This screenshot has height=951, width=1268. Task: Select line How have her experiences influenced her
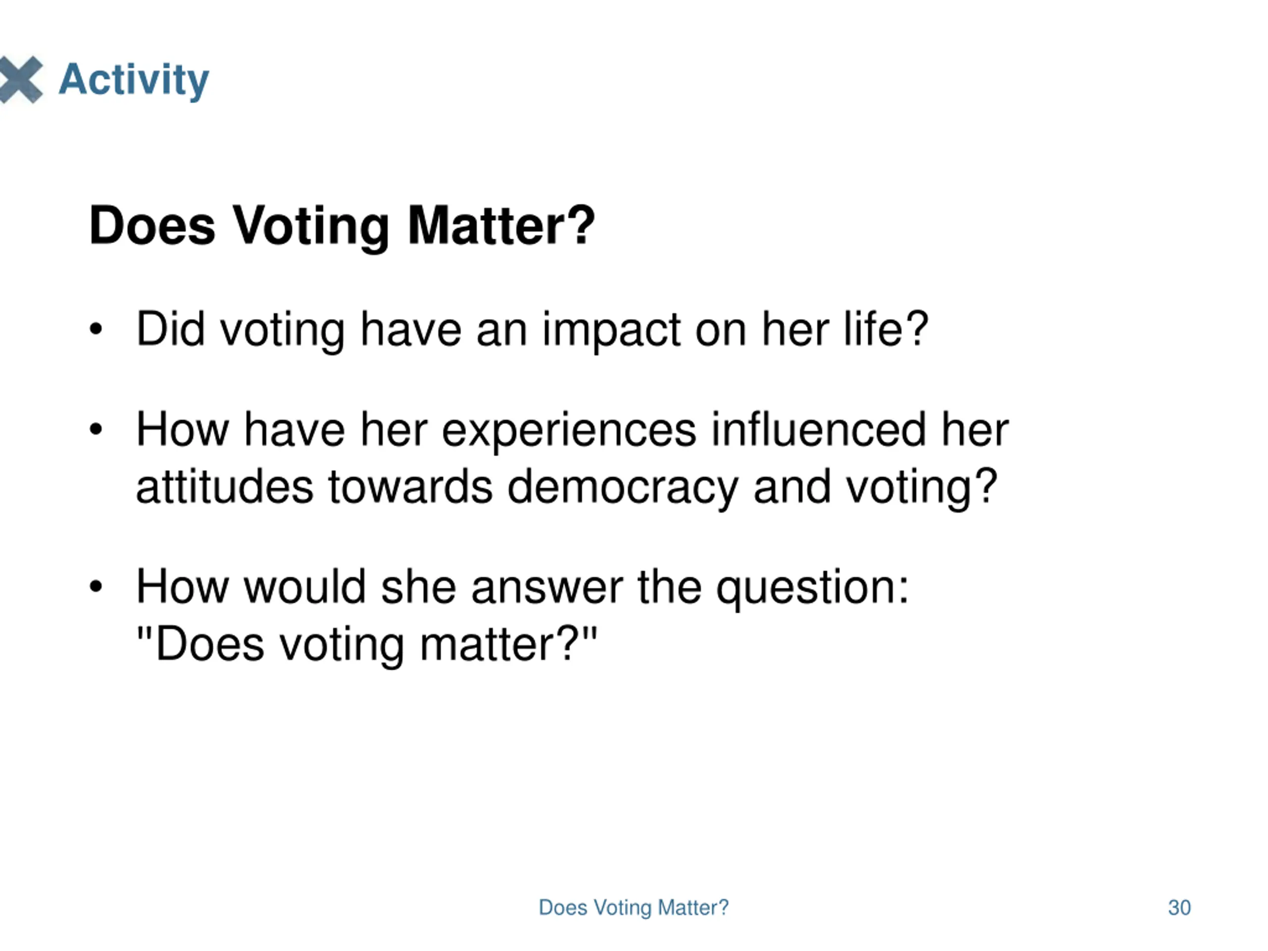pos(572,430)
